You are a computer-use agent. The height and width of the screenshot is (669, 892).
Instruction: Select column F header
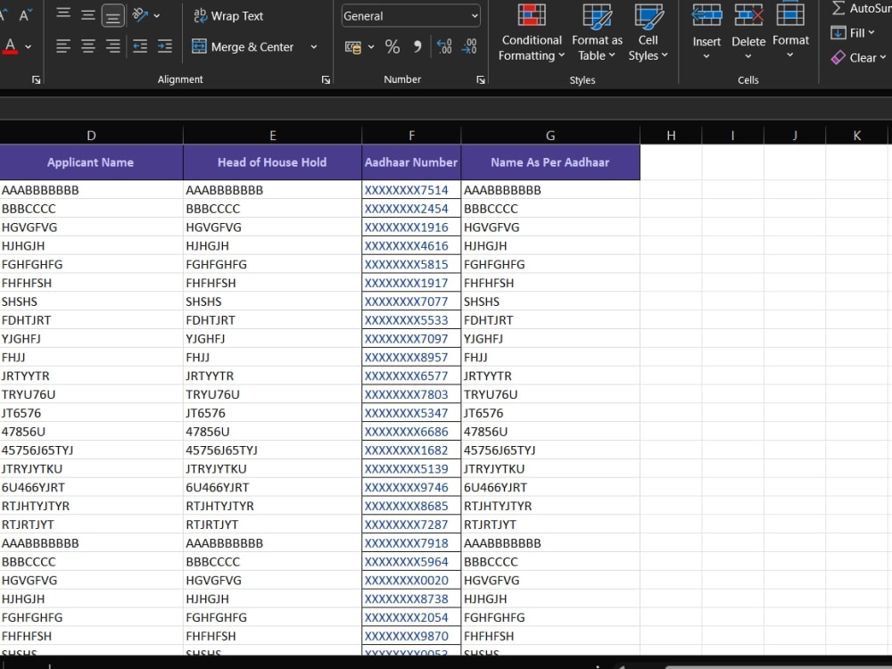[411, 136]
